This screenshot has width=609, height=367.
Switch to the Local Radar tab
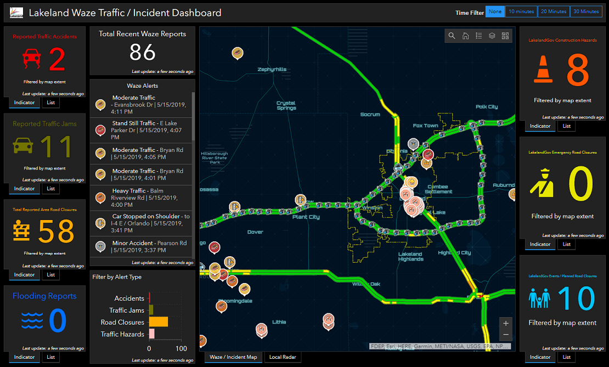tap(282, 357)
